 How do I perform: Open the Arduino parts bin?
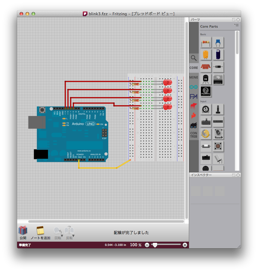pos(194,87)
